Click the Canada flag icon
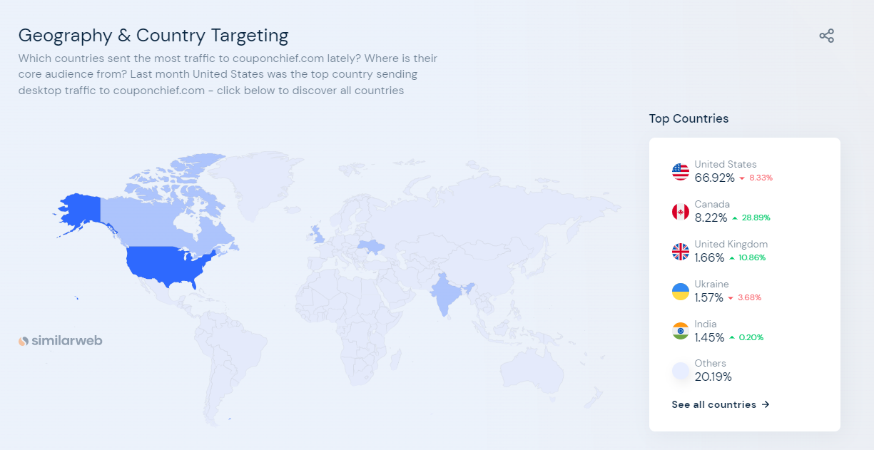This screenshot has width=874, height=450. click(x=681, y=212)
